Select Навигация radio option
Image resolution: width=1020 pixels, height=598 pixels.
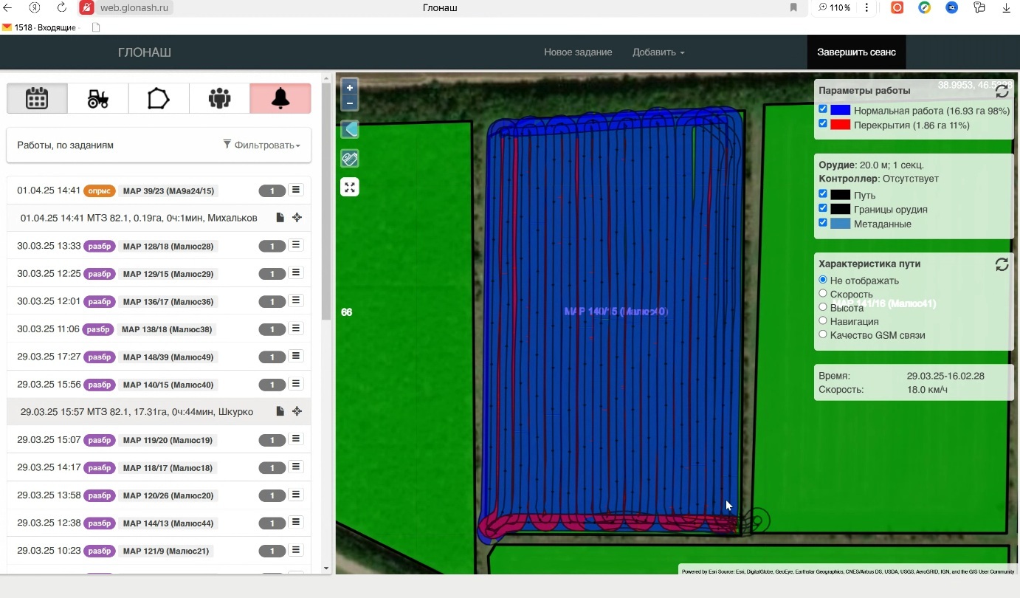[x=823, y=320]
